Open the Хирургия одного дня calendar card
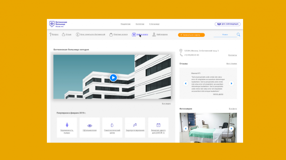286x160 pixels. click(158, 128)
